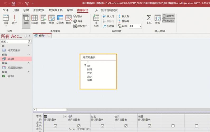Switch query type to 追加
Image resolution: width=210 pixels, height=132 pixels.
coord(43,20)
